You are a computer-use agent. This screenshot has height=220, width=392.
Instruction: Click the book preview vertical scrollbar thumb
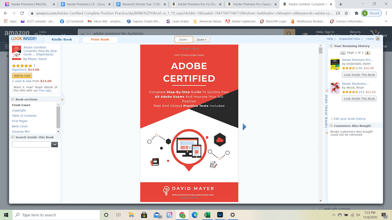click(x=321, y=51)
